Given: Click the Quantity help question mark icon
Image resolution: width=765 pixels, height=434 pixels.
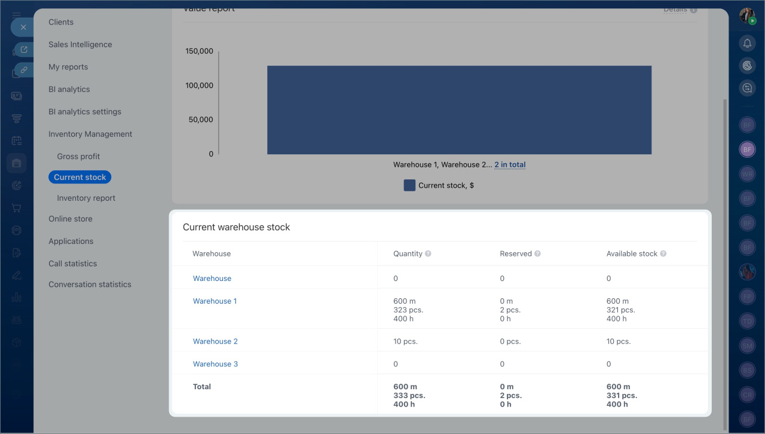Looking at the screenshot, I should click(x=428, y=253).
